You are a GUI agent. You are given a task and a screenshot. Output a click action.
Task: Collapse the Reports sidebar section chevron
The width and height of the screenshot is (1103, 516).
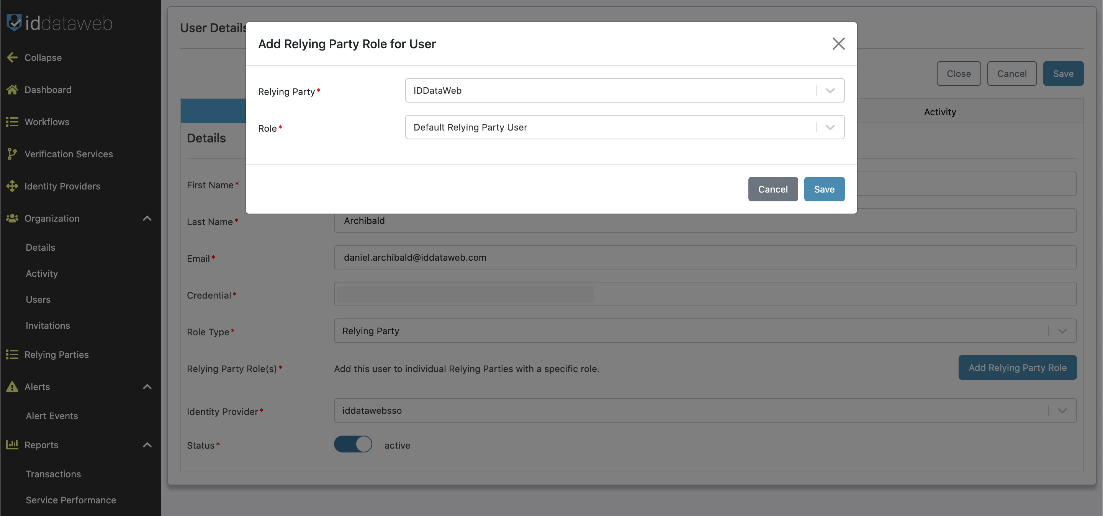tap(147, 444)
